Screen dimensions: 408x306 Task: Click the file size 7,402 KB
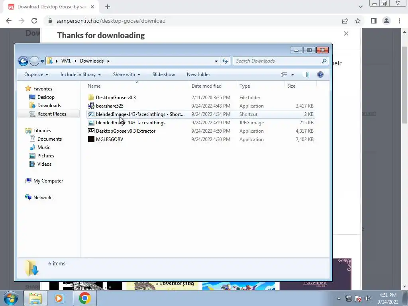(304, 139)
